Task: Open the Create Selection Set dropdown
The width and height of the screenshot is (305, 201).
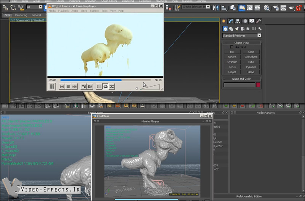Action: point(196,6)
